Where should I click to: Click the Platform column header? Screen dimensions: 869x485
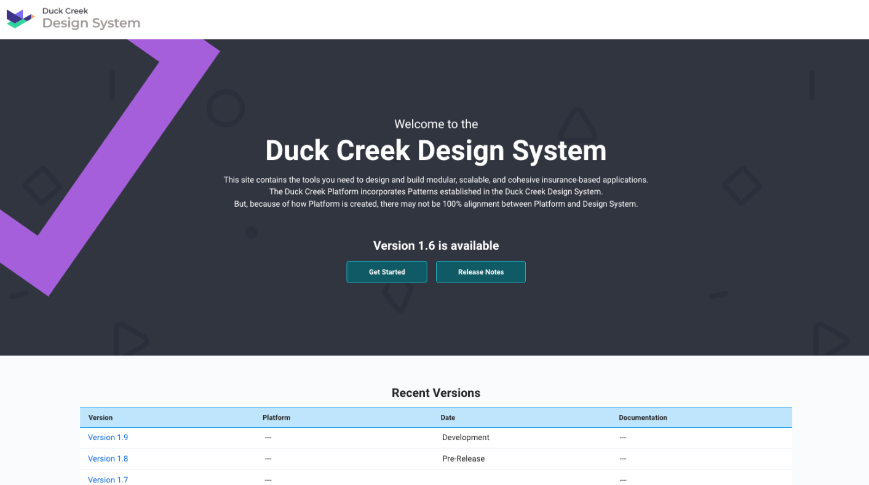click(277, 417)
